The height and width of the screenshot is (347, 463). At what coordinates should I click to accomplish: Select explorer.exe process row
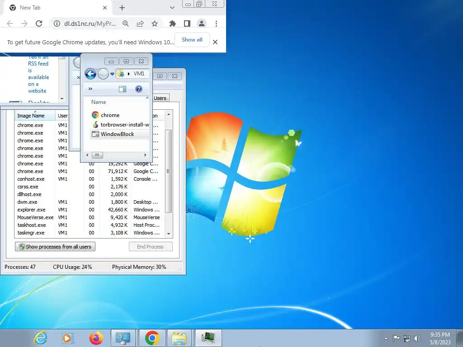point(89,210)
